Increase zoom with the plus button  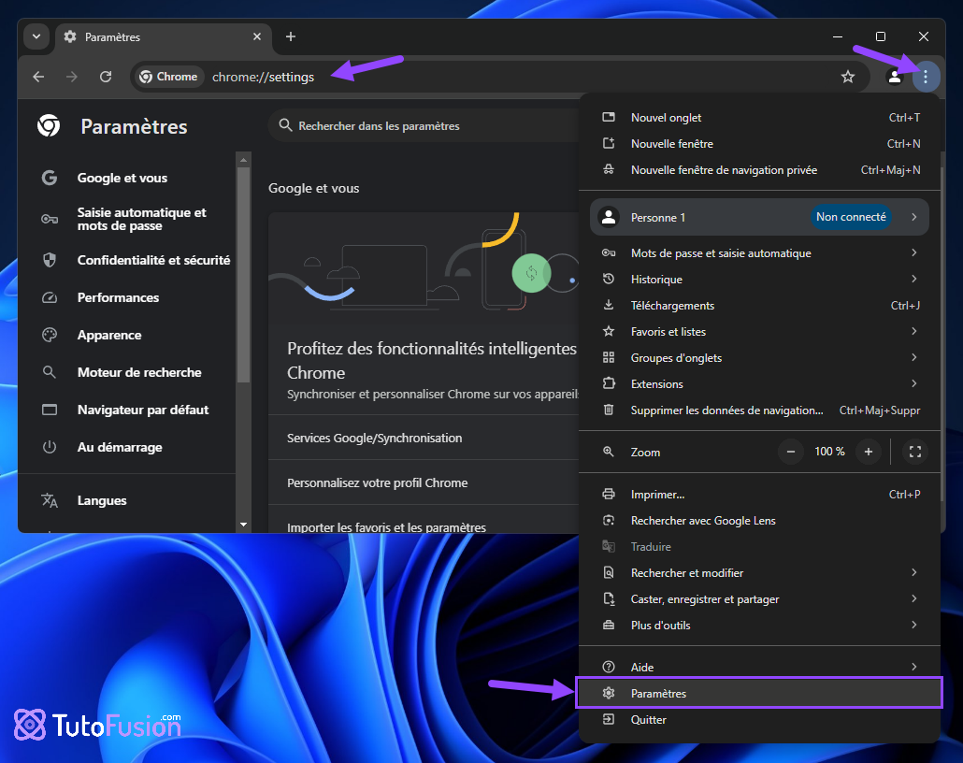click(x=869, y=453)
